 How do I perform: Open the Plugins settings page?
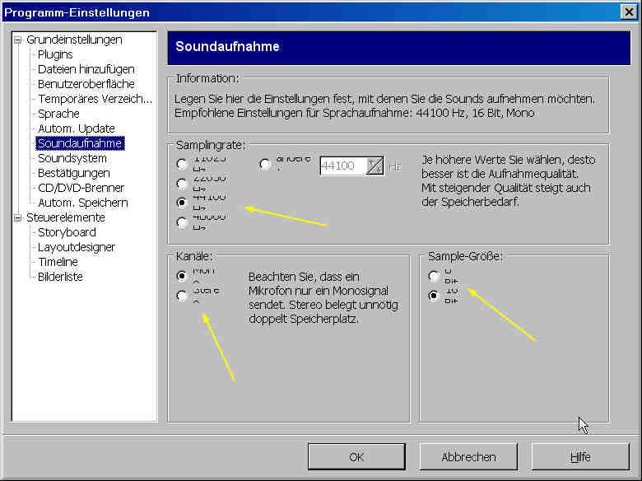(x=55, y=54)
